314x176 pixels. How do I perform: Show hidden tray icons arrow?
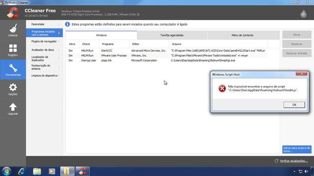(294, 172)
